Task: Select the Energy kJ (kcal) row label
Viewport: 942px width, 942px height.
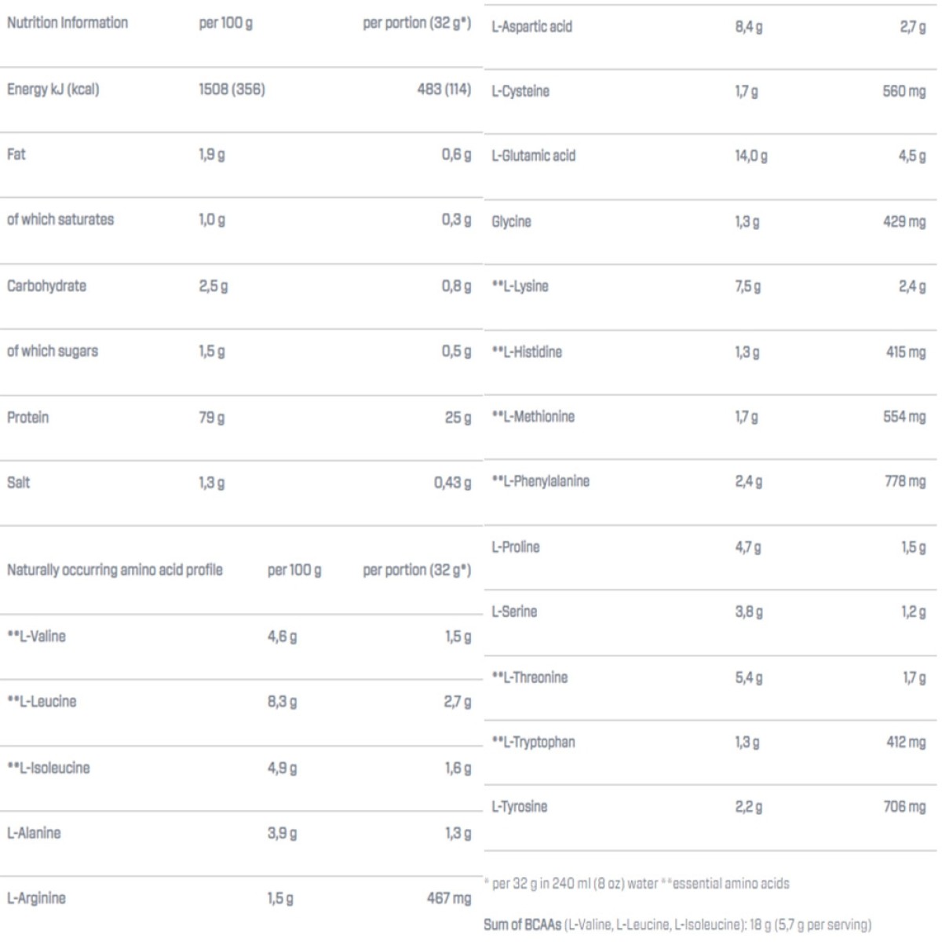Action: coord(53,89)
